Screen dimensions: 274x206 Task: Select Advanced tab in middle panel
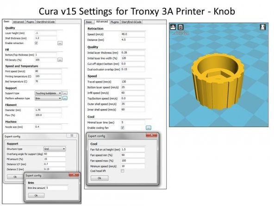pos(102,22)
